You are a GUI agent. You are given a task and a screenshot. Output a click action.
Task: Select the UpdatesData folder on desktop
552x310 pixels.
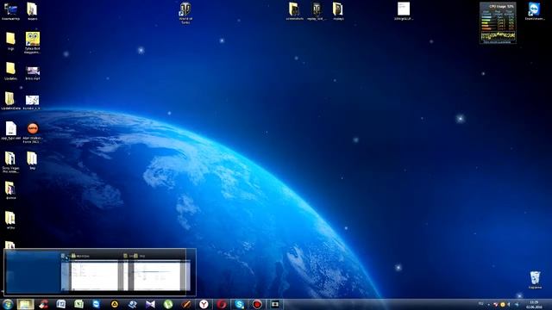point(10,101)
